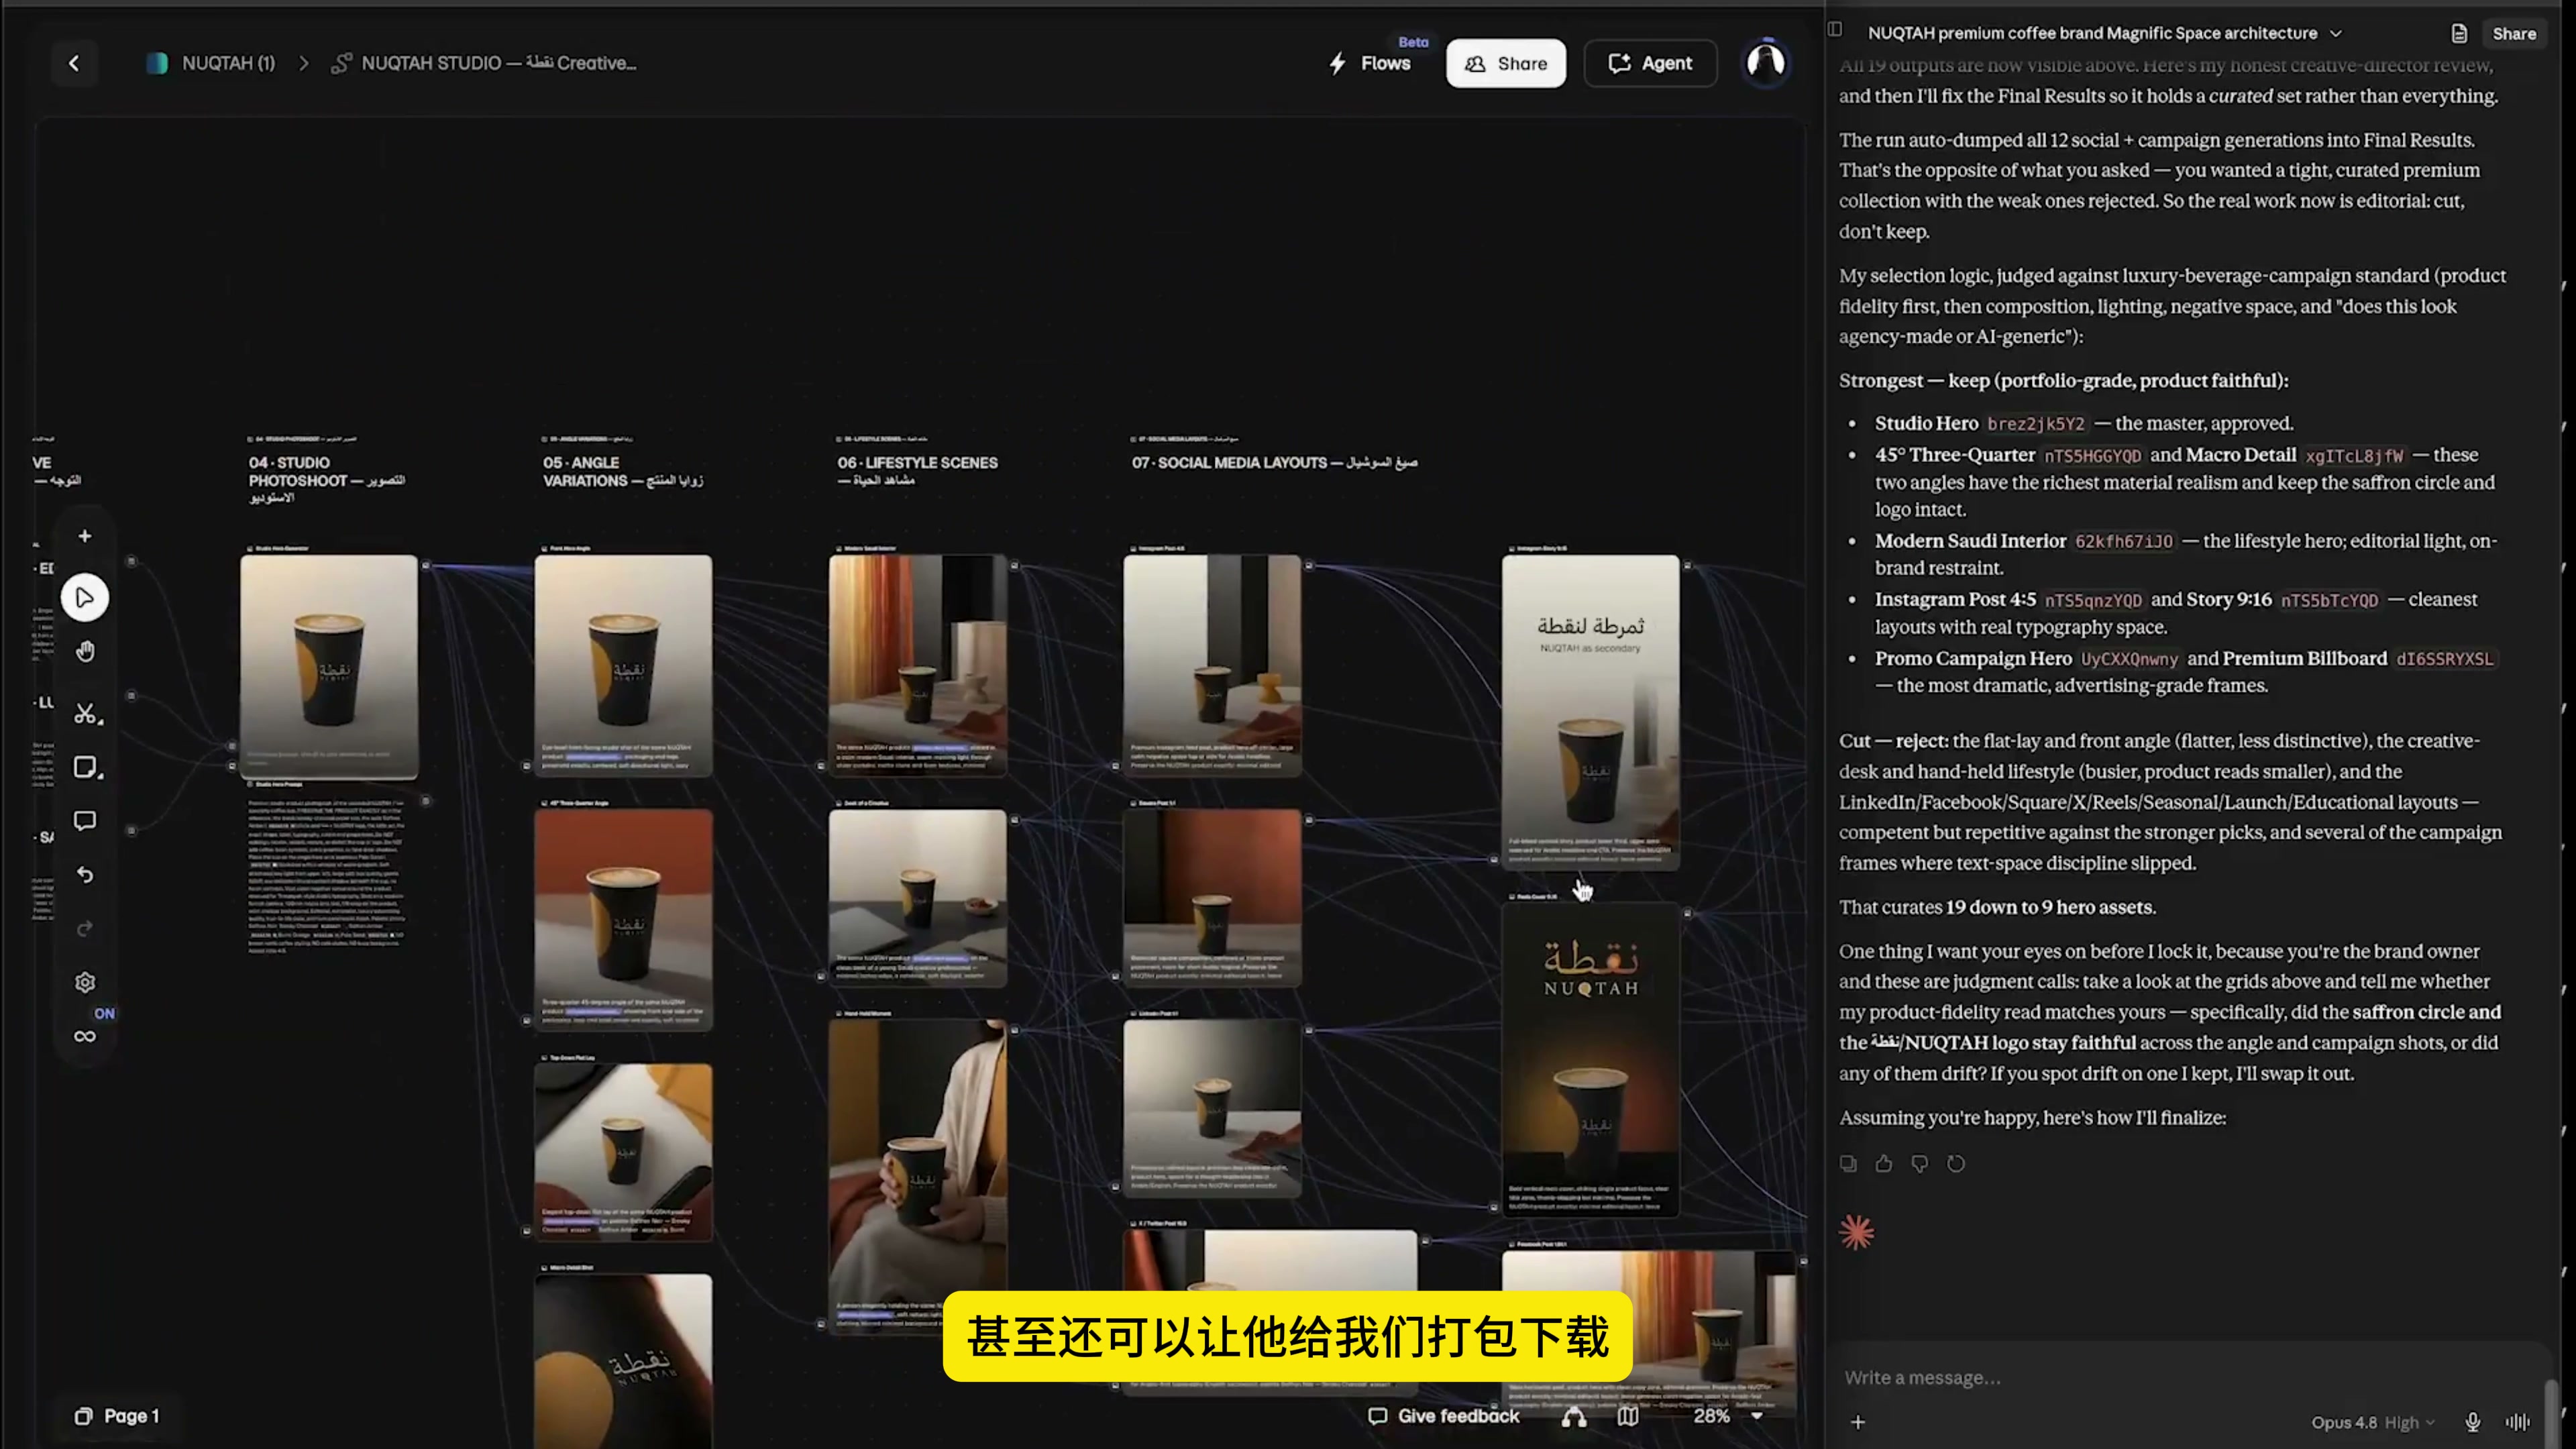Expand the chat title dropdown chevron

[2337, 33]
